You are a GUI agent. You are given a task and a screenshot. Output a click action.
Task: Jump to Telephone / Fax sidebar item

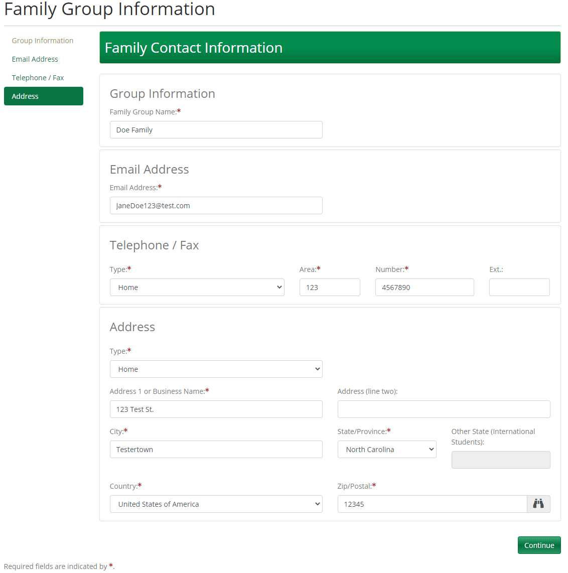tap(38, 78)
